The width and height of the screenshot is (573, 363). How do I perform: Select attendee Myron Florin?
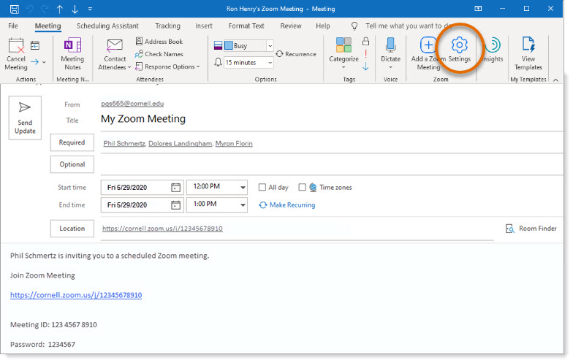[x=234, y=143]
